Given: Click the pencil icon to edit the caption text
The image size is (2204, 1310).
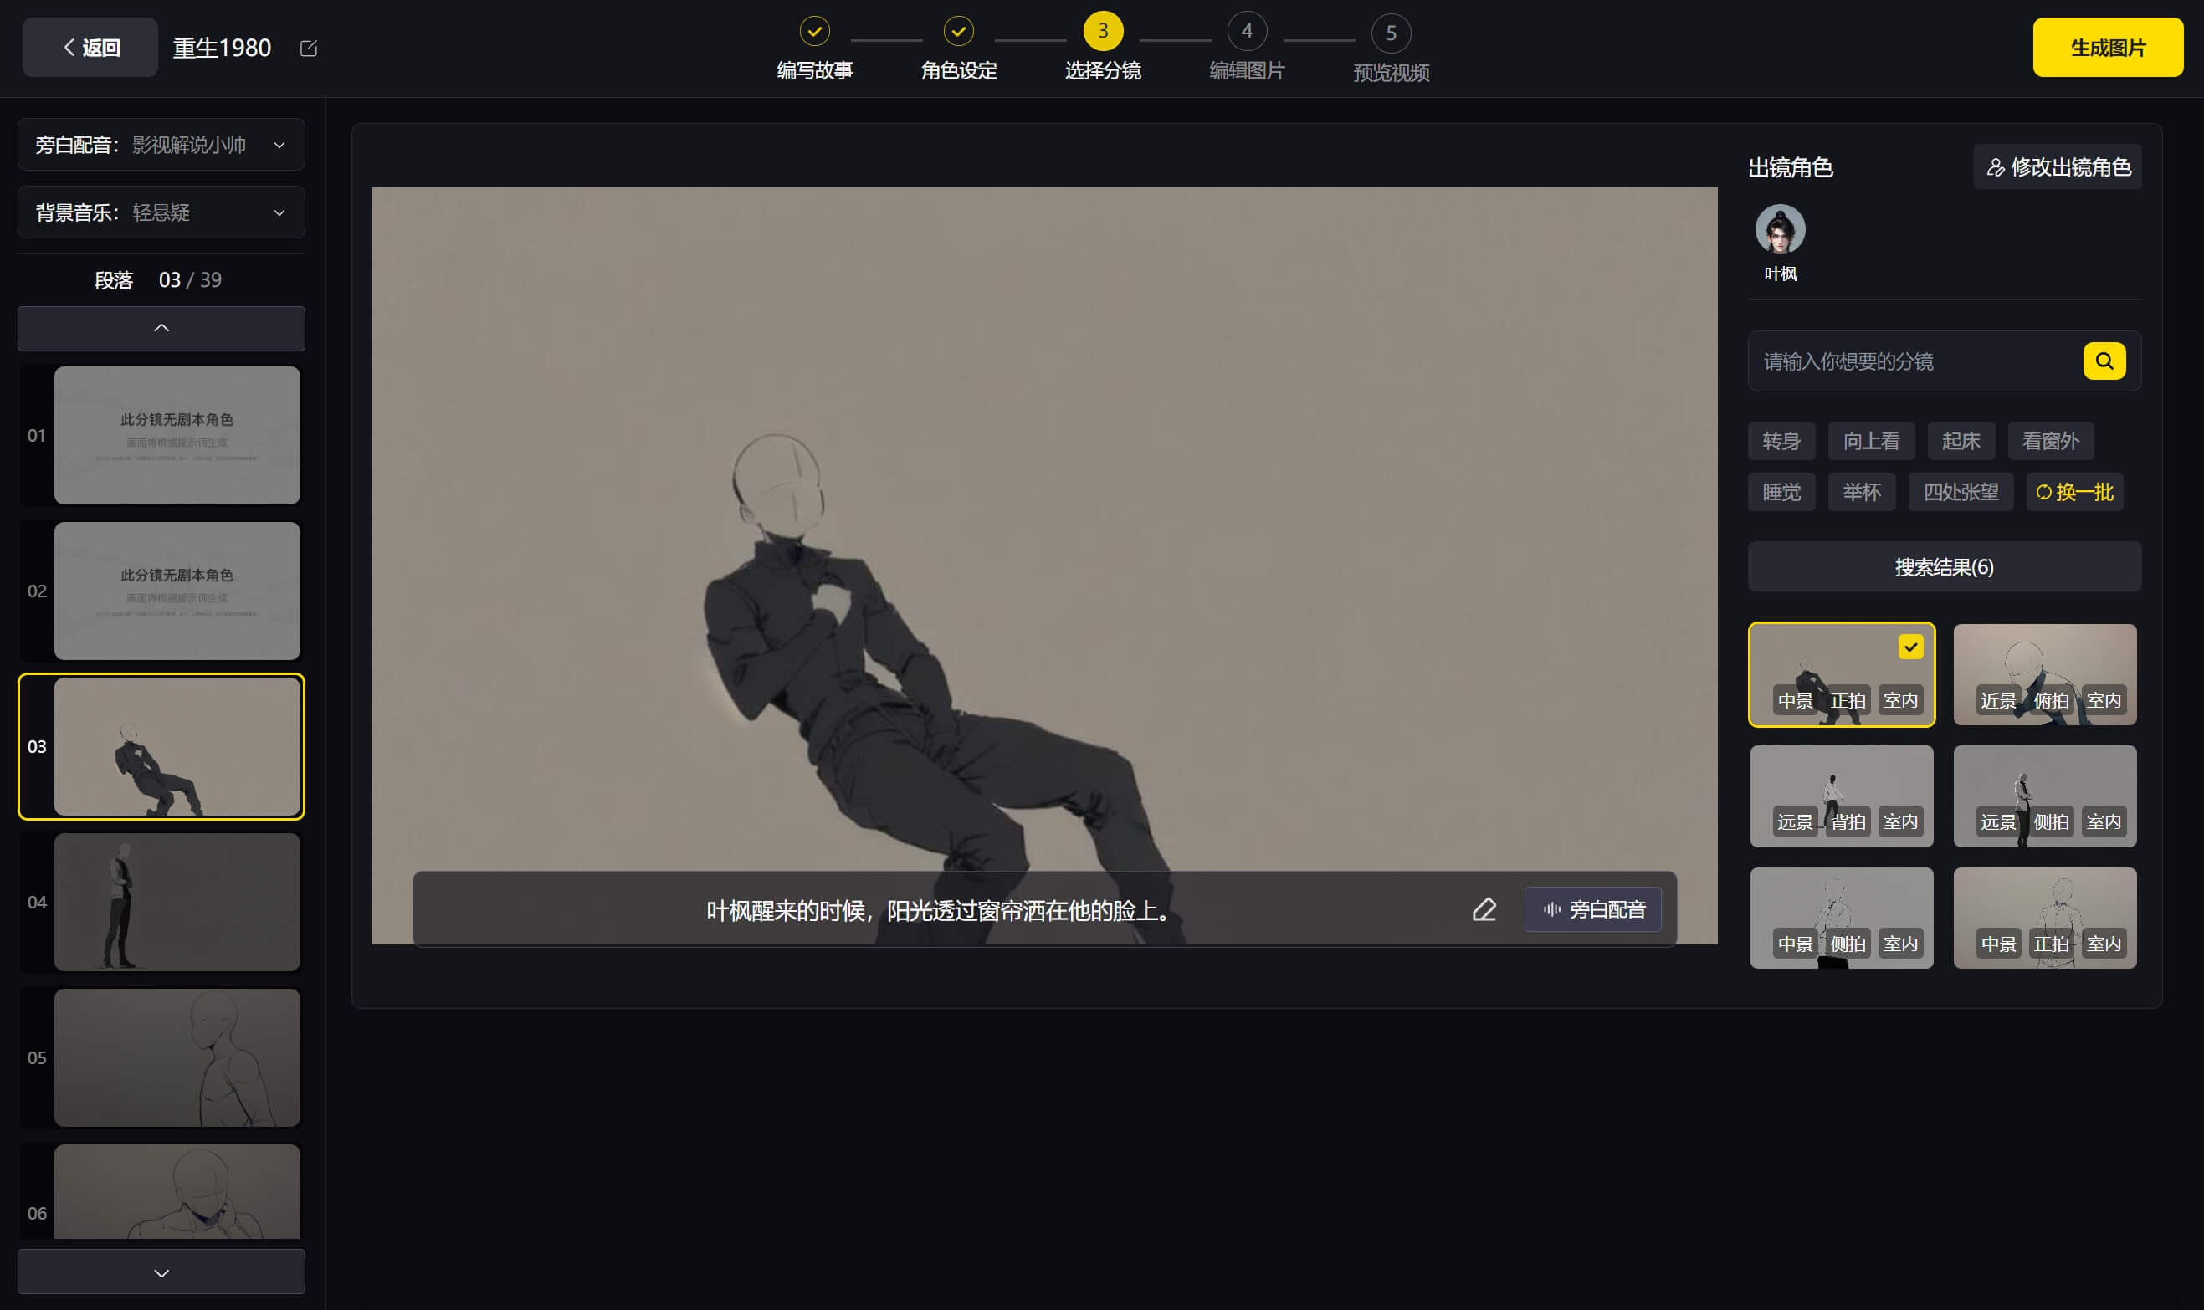Looking at the screenshot, I should coord(1484,909).
